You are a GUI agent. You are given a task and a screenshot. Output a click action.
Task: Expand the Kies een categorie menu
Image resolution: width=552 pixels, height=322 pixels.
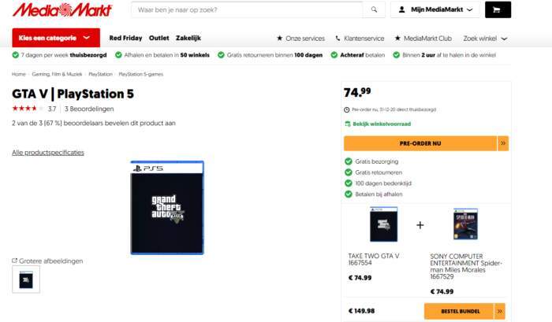click(x=56, y=38)
